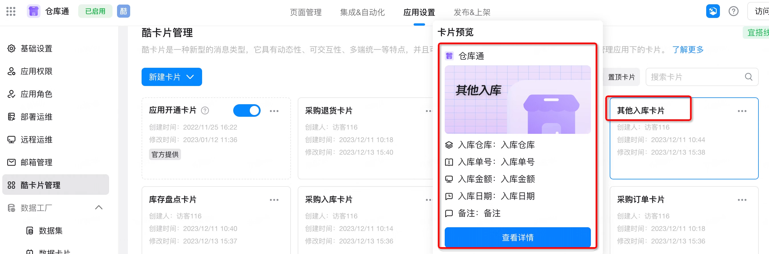Image resolution: width=769 pixels, height=254 pixels.
Task: Click the 置顶卡片 button
Action: click(621, 77)
